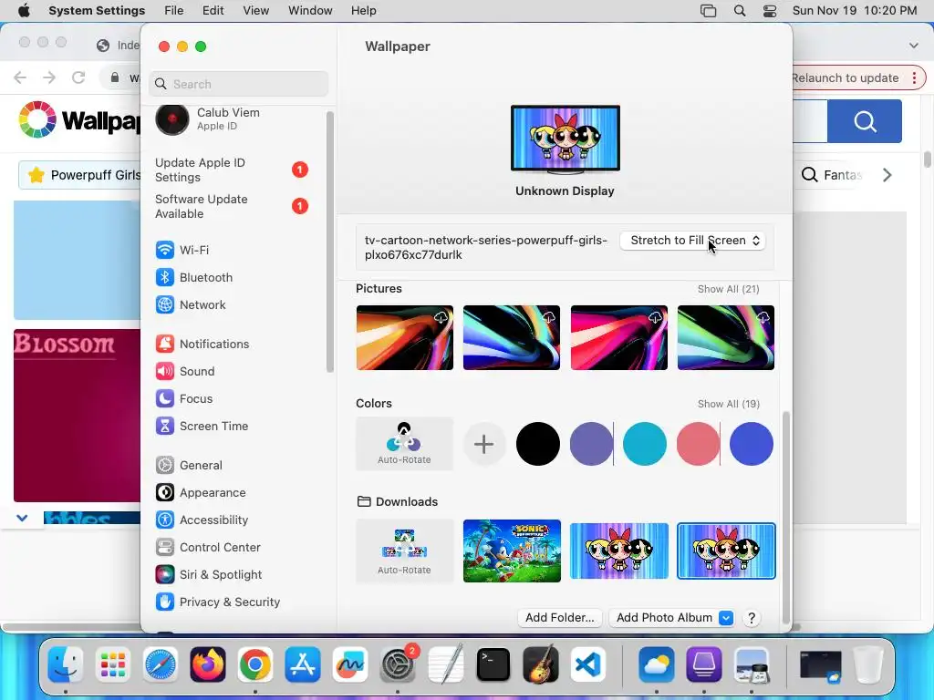Select Colors Auto-Rotate tile

pos(404,444)
